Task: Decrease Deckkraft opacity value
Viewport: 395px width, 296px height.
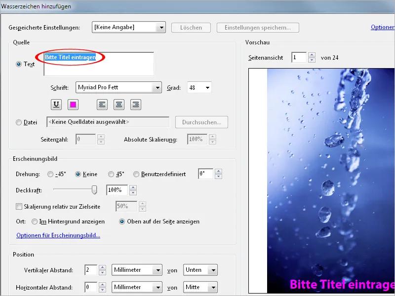Action: (x=133, y=193)
